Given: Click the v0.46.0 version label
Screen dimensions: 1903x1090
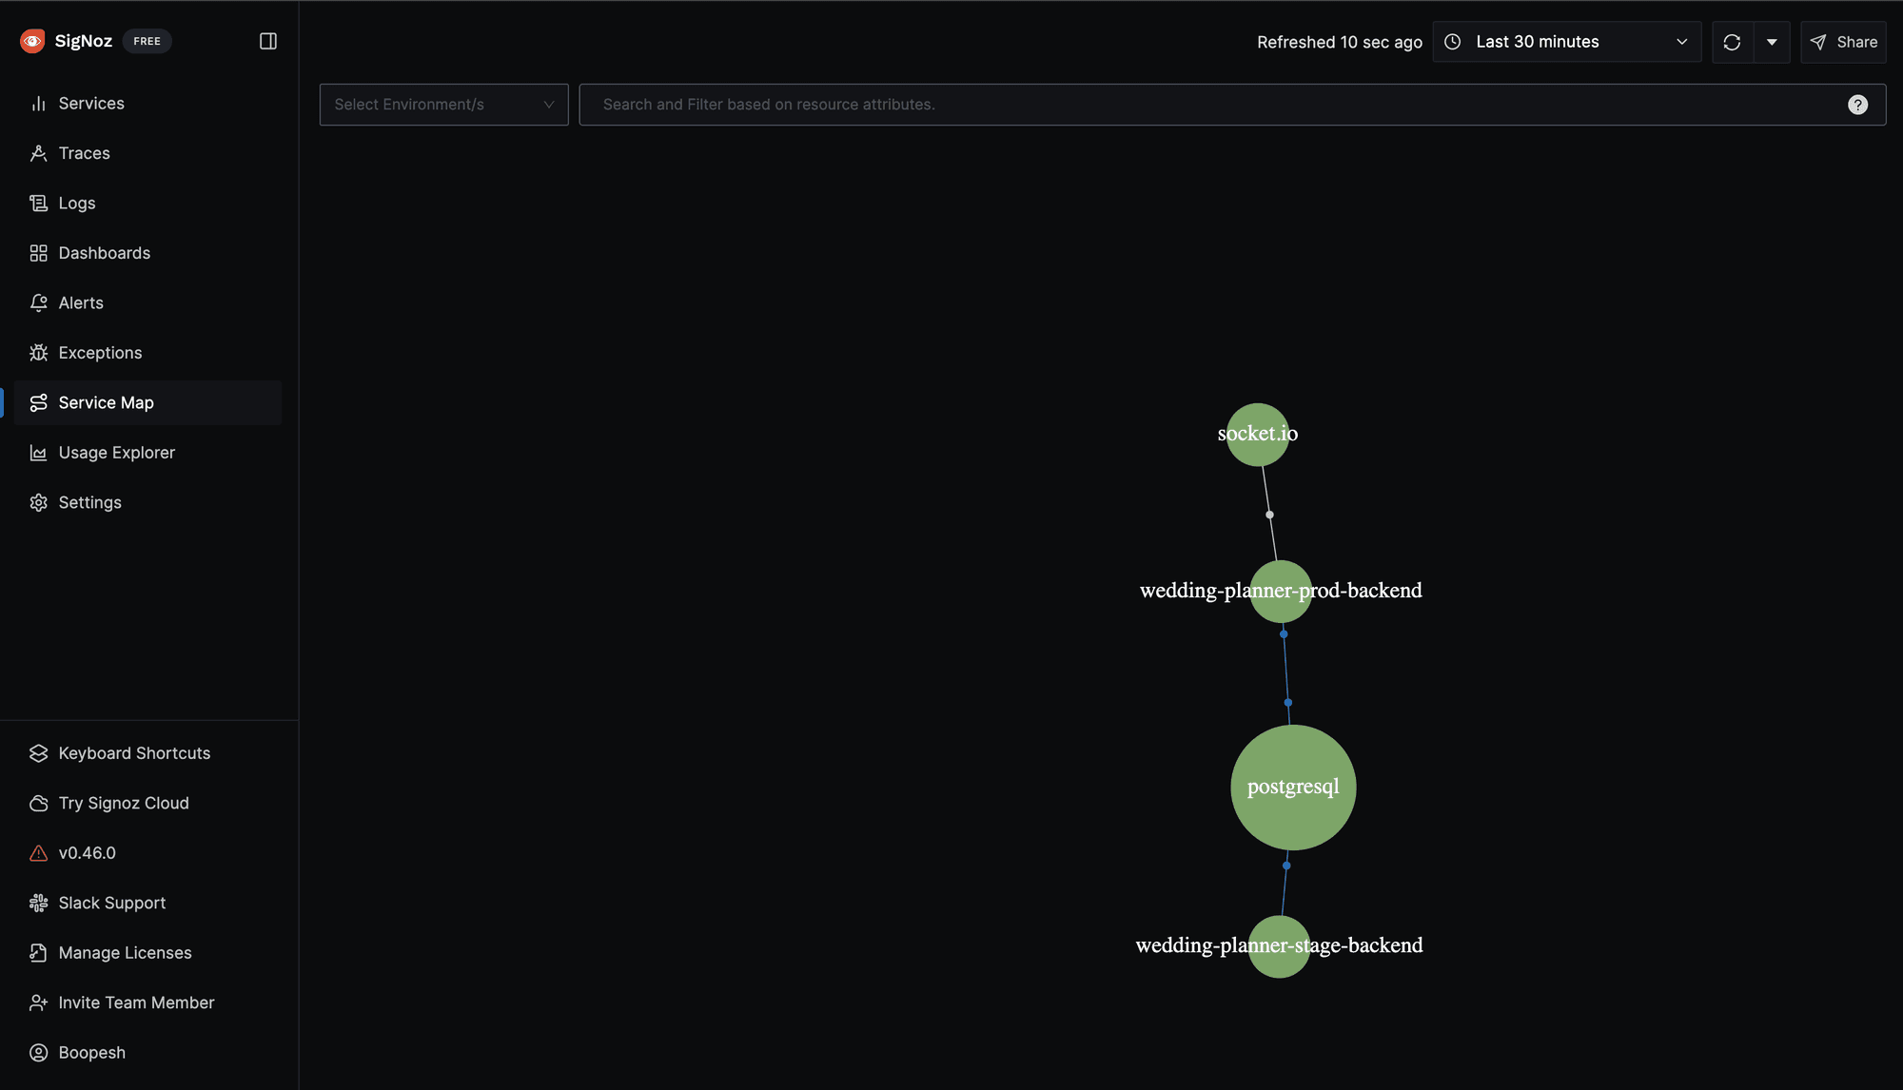Looking at the screenshot, I should click(88, 853).
